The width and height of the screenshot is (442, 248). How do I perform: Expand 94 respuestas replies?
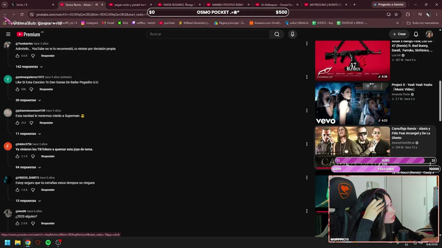click(x=28, y=167)
